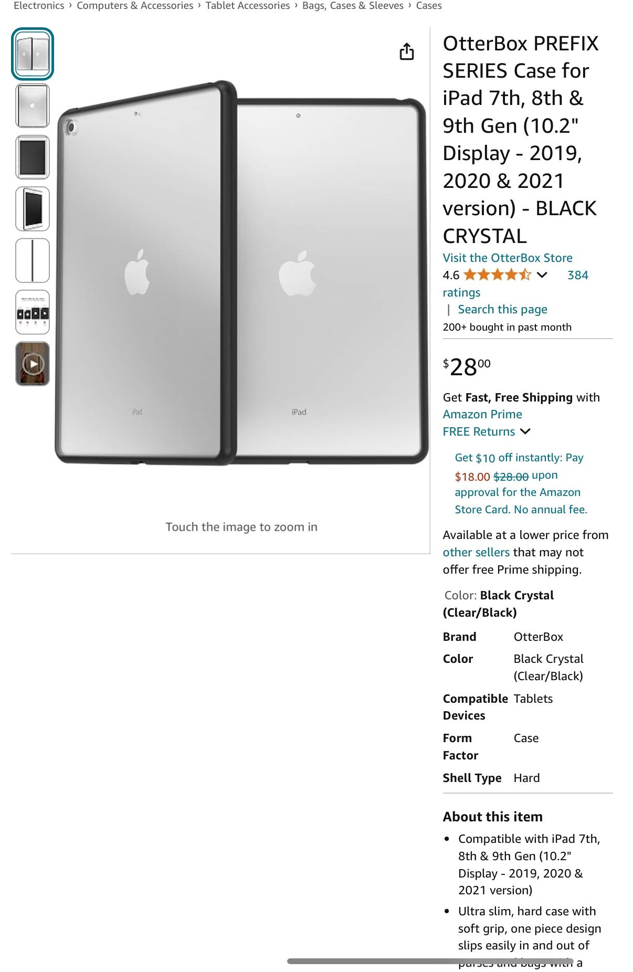Select the thin side profile thumbnail
Image resolution: width=633 pixels, height=972 pixels.
(33, 260)
